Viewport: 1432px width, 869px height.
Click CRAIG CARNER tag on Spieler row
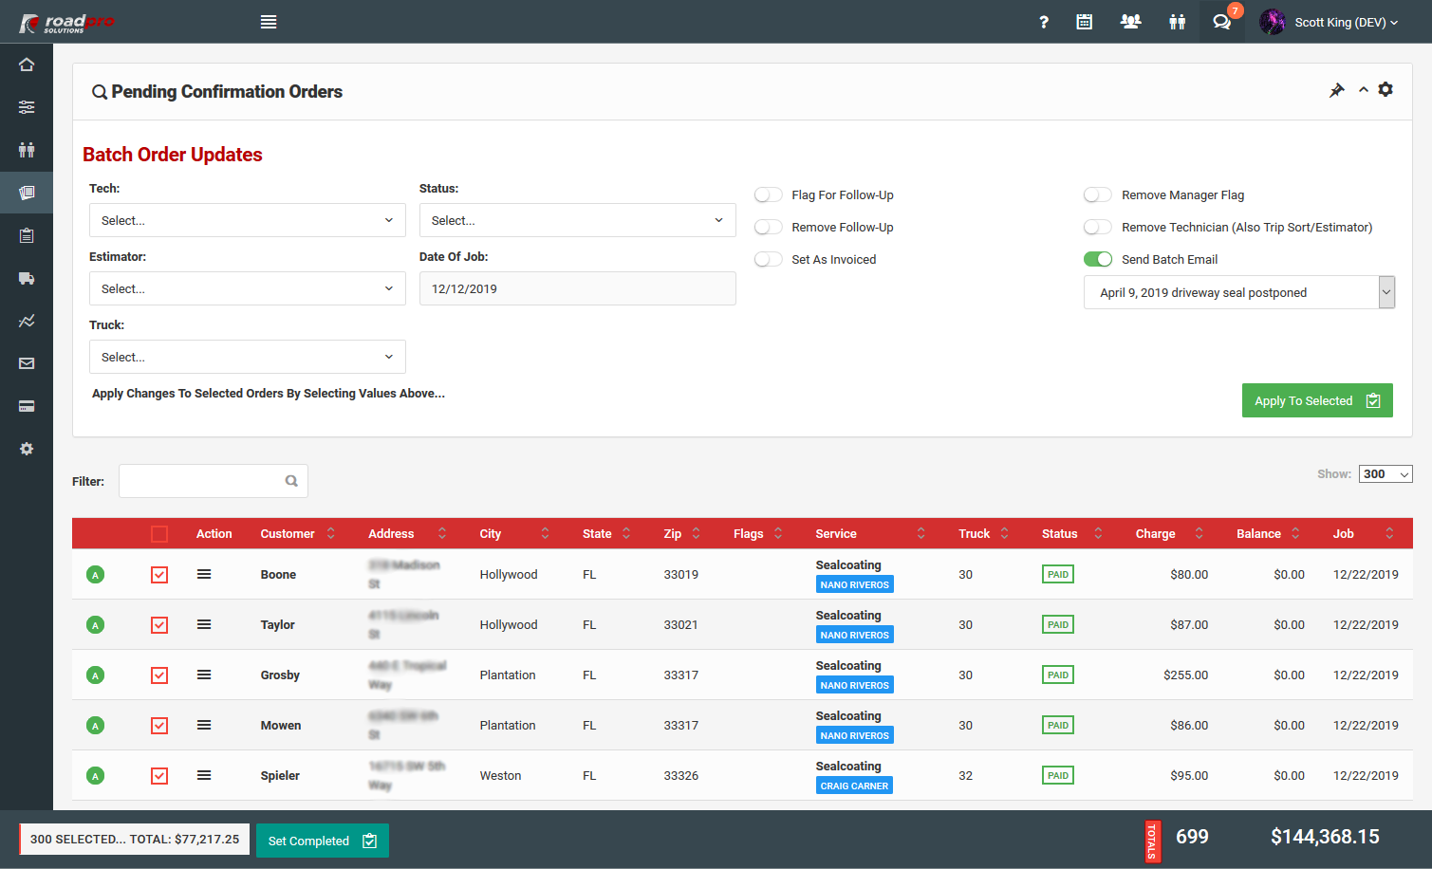[x=855, y=786]
